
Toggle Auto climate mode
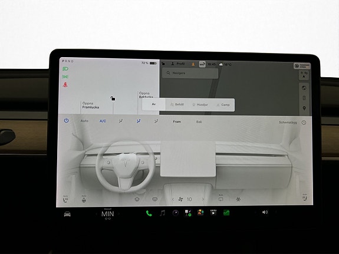[84, 121]
